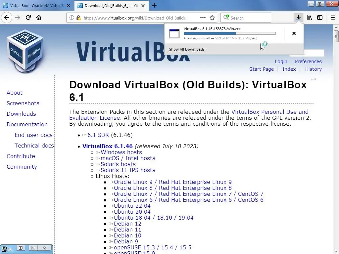Image resolution: width=339 pixels, height=254 pixels.
Task: Close the Download_Old_Builds_6_1 tab
Action: 143,6
